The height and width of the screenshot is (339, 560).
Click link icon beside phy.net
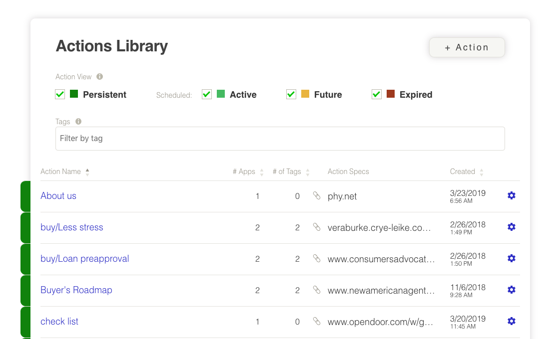pyautogui.click(x=316, y=195)
